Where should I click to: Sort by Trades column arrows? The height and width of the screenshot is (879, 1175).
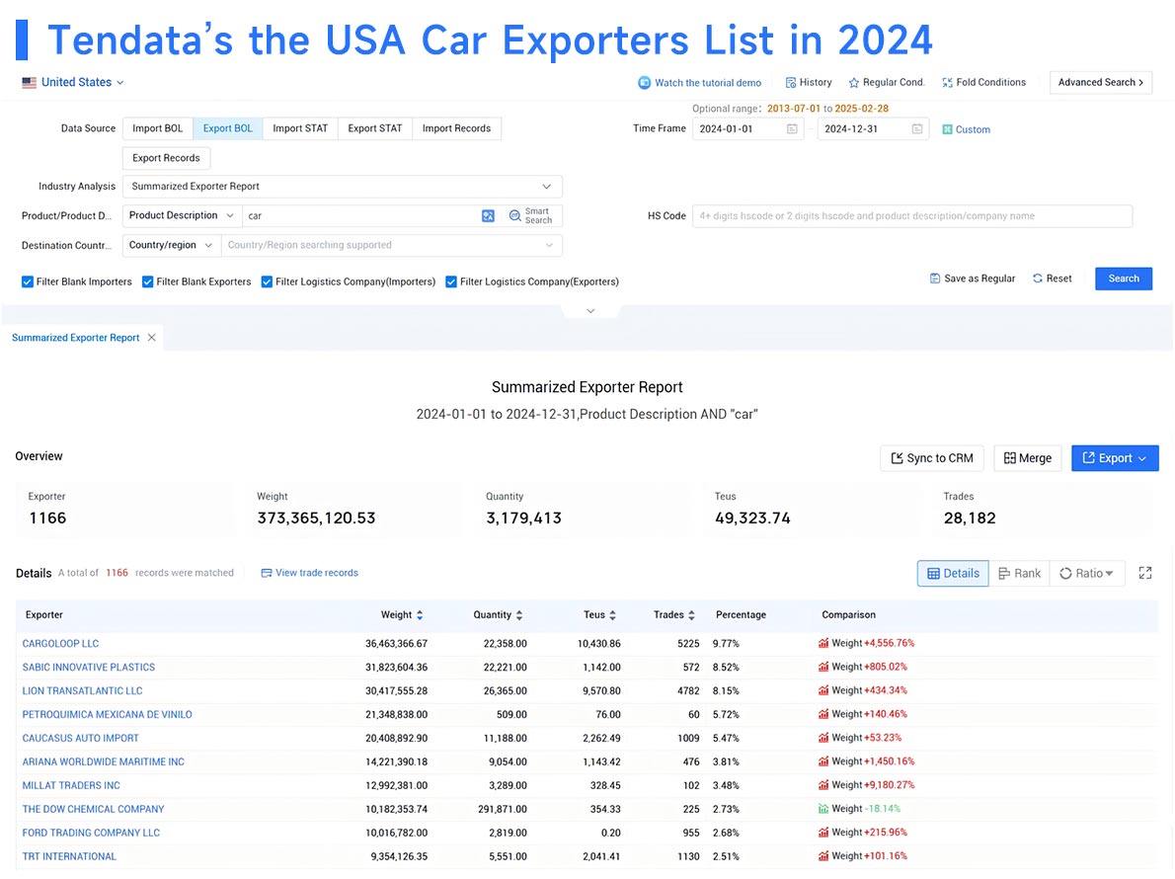(691, 615)
